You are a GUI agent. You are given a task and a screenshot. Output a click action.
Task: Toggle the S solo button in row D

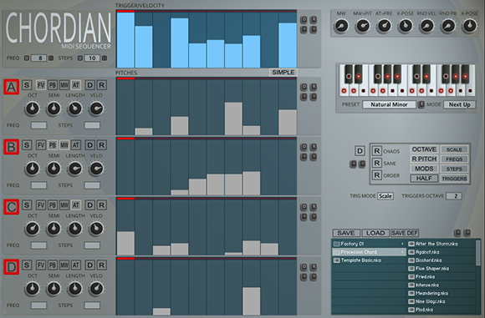pyautogui.click(x=27, y=265)
